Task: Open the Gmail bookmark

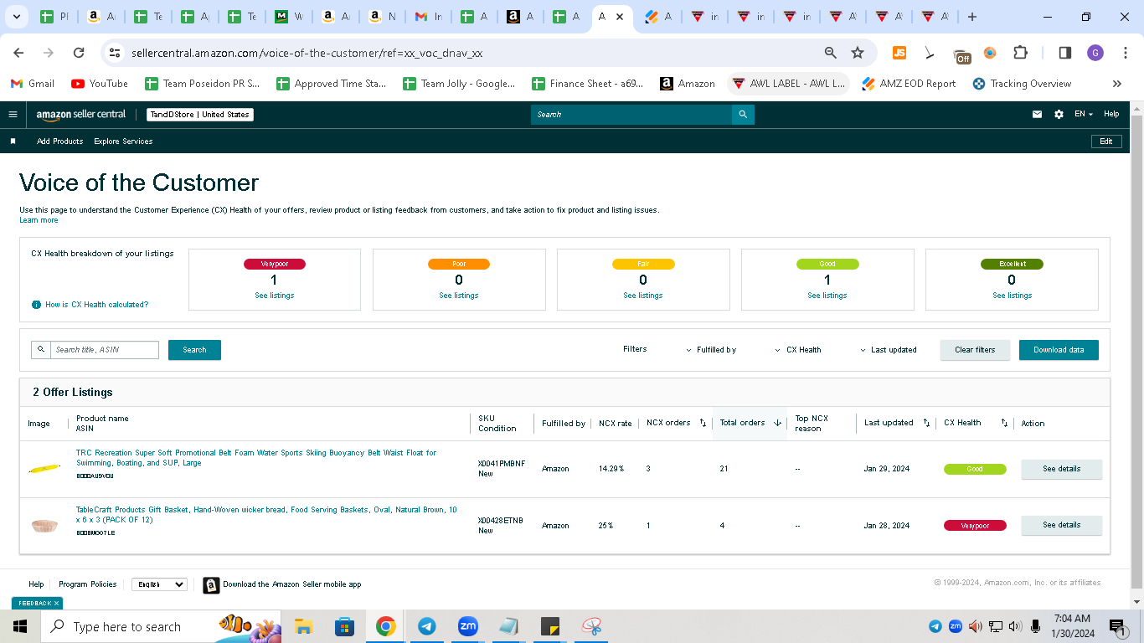Action: [32, 84]
